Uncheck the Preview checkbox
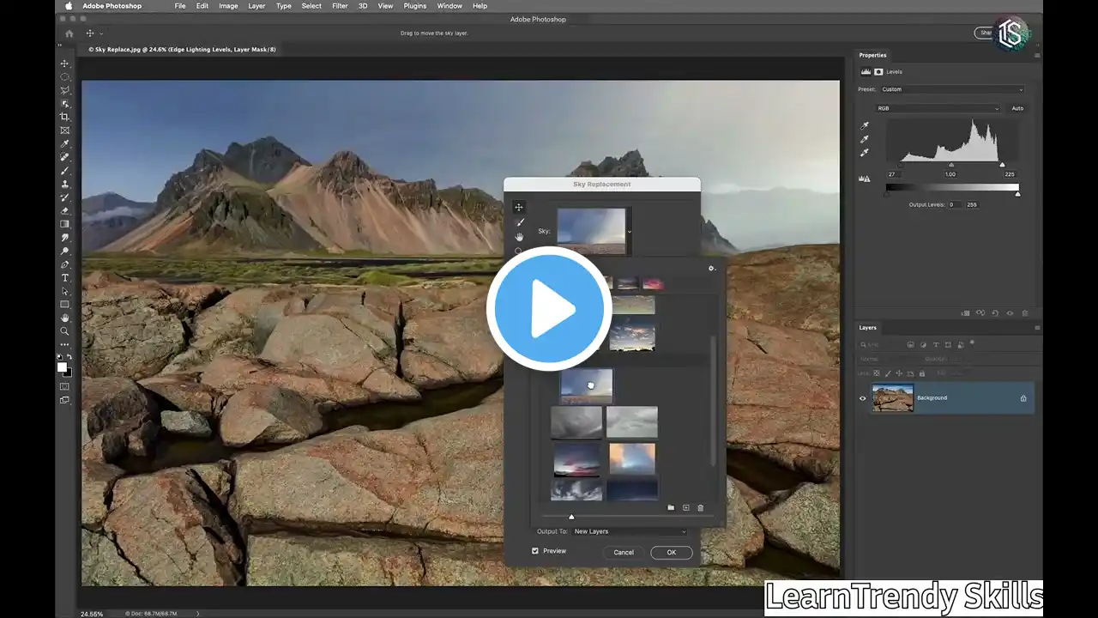Viewport: 1098px width, 618px height. tap(535, 551)
